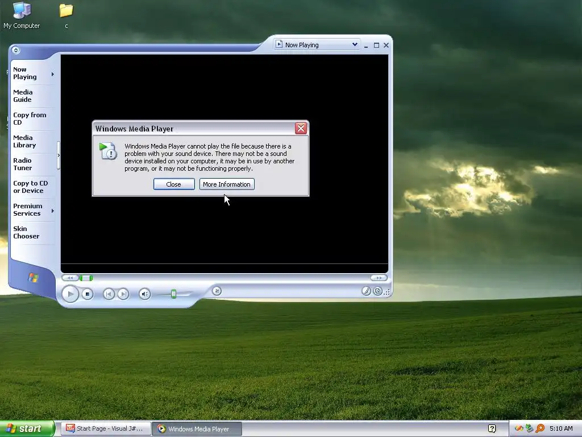Maximize the Windows Media Player window
582x437 pixels.
point(376,45)
